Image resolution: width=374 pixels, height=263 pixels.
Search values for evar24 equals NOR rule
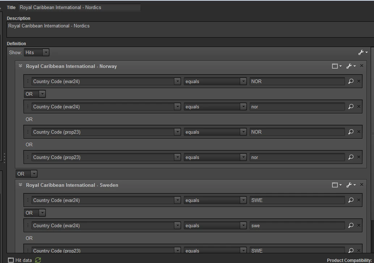click(x=350, y=81)
